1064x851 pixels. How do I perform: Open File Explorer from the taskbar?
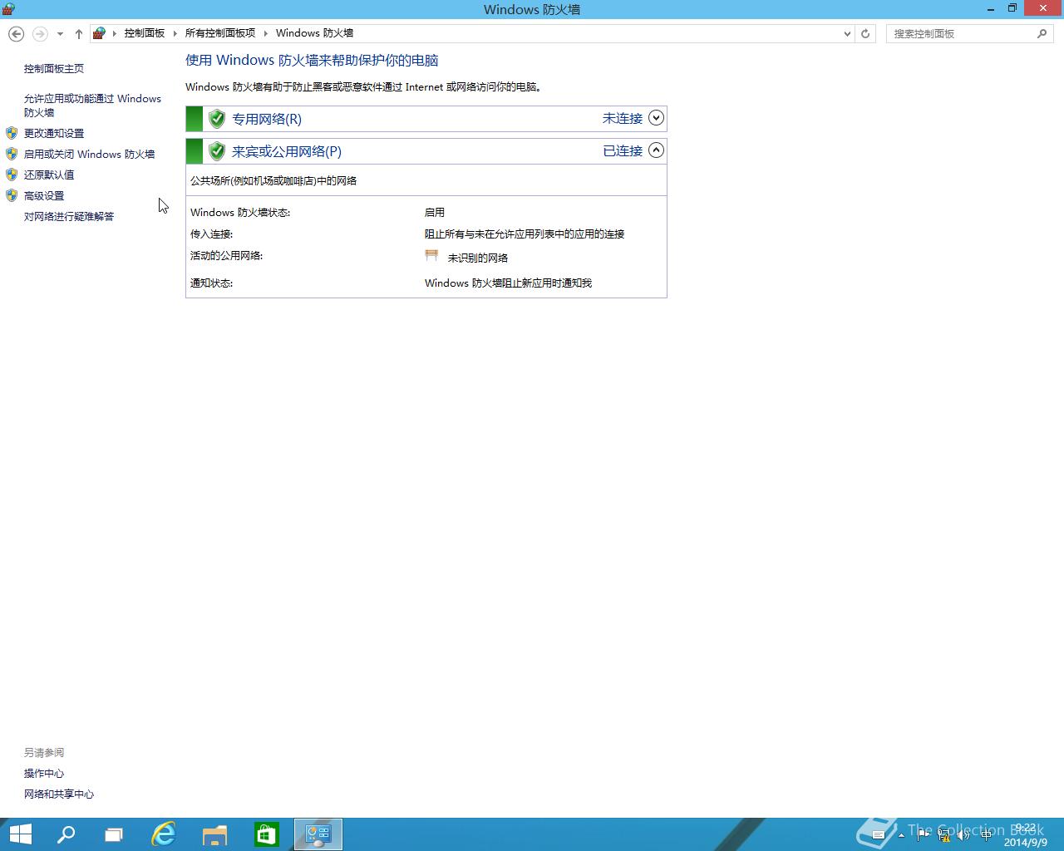[215, 834]
